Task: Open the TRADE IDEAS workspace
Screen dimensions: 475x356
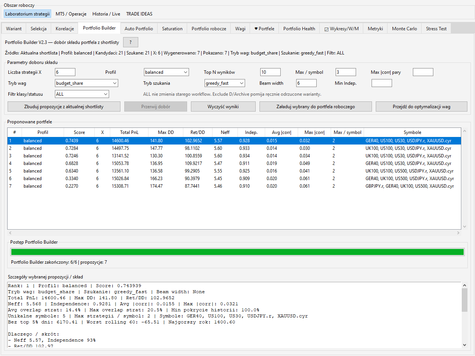Action: tap(139, 14)
